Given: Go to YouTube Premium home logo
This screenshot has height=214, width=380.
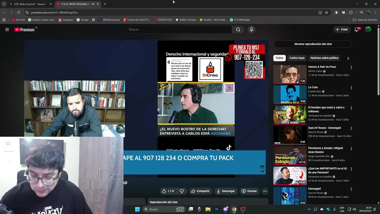Looking at the screenshot, I should [24, 29].
